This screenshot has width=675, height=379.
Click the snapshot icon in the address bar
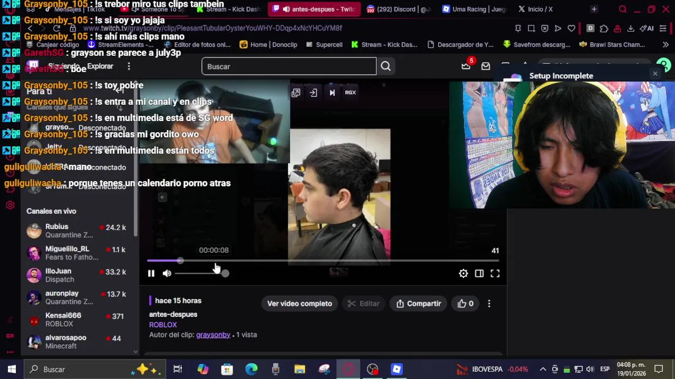pyautogui.click(x=532, y=28)
